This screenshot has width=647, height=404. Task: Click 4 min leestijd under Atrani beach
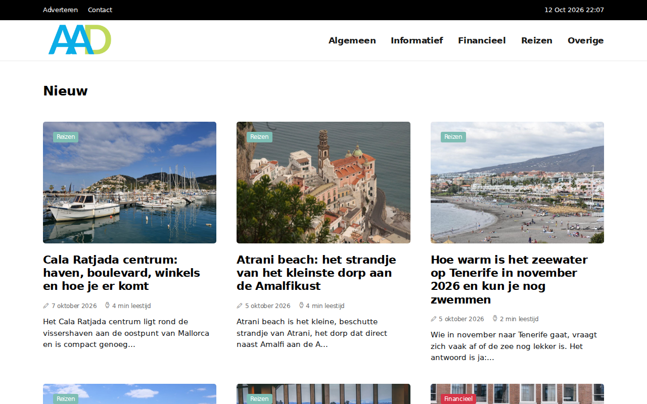(x=325, y=306)
